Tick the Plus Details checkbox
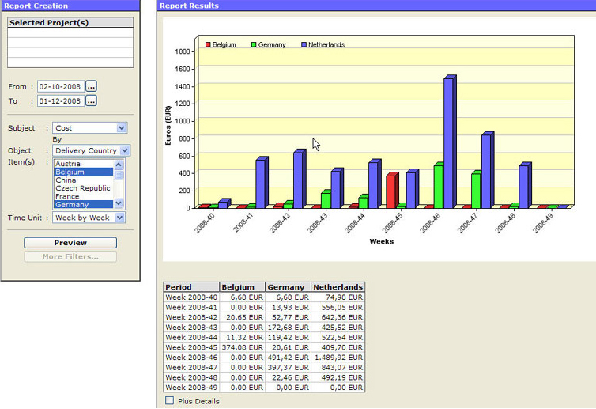Viewport: 596px width, 409px height. pyautogui.click(x=169, y=401)
